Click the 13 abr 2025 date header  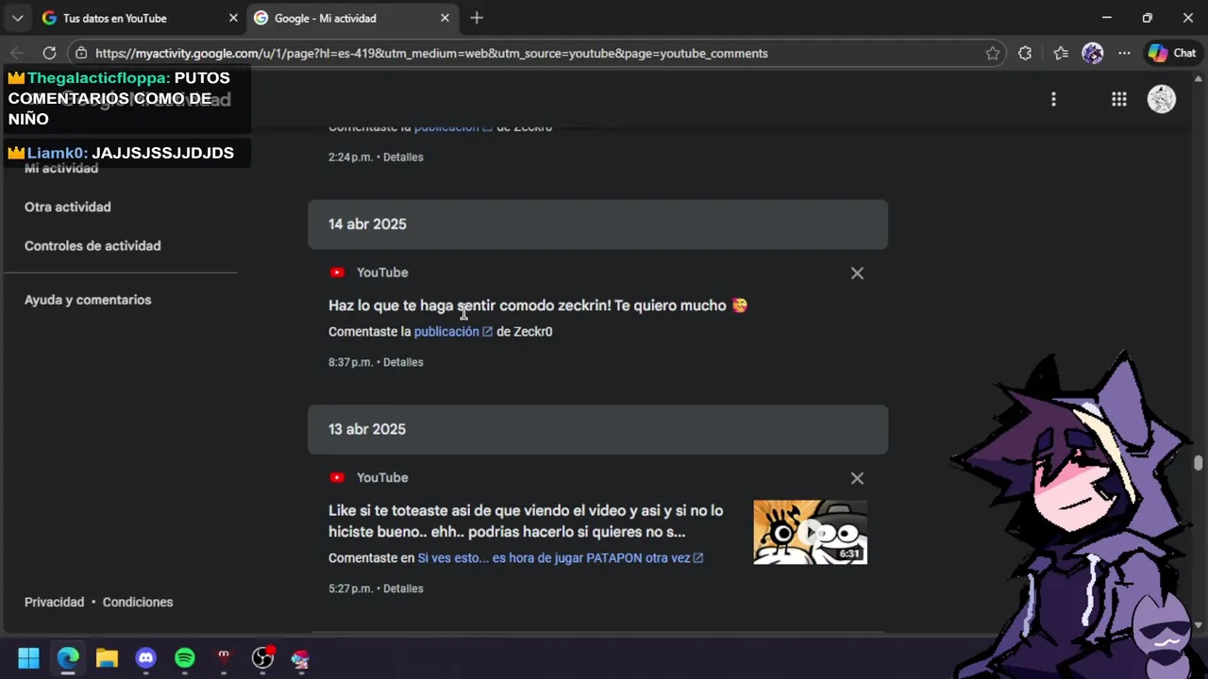(597, 429)
